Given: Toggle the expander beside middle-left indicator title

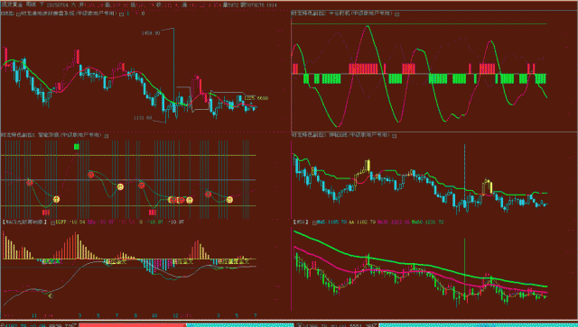Looking at the screenshot, I should (107, 136).
